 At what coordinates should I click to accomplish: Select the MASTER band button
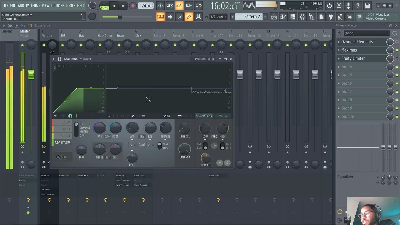coord(62,143)
